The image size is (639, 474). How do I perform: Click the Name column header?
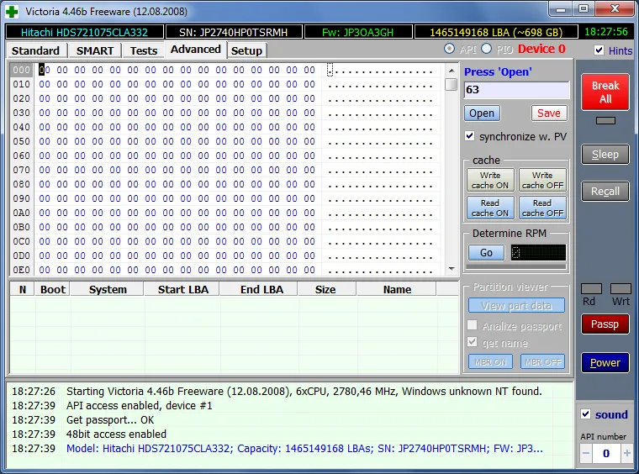[397, 290]
